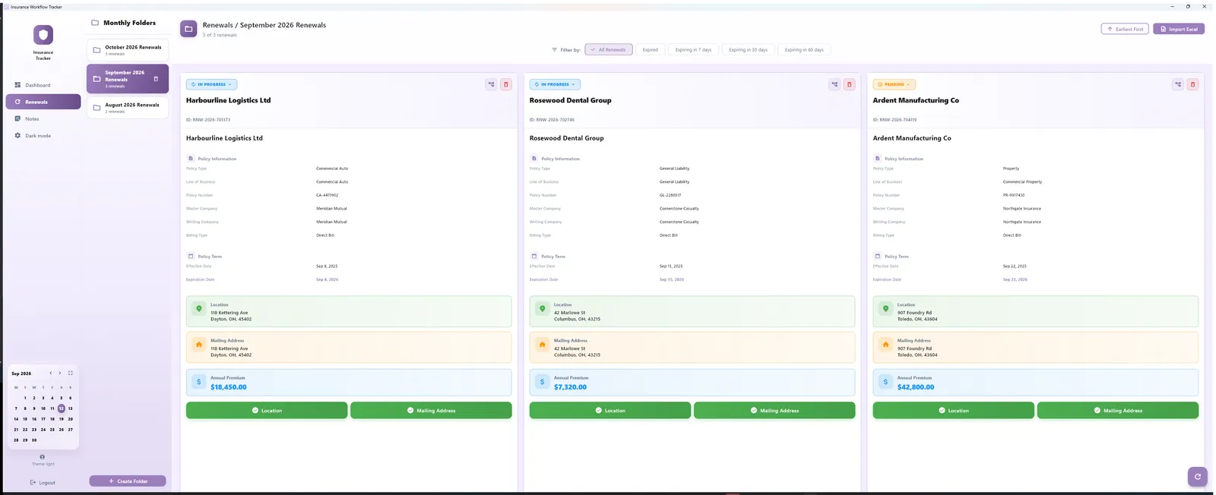
Task: Open the October 2026 Renewals folder
Action: (128, 50)
